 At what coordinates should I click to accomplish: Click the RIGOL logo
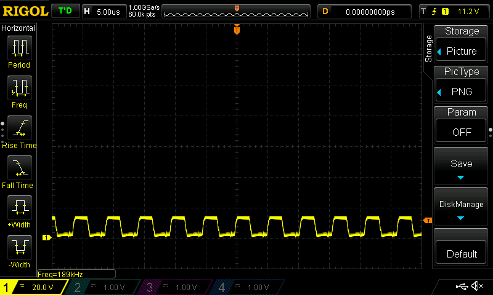(x=25, y=11)
